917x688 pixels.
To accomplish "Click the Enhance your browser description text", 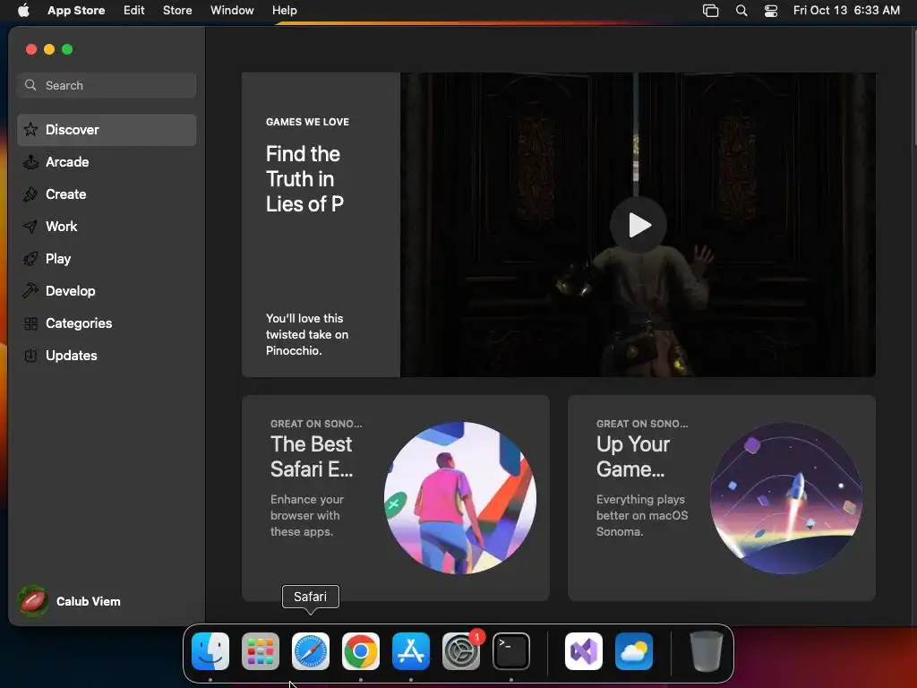I will [x=307, y=515].
